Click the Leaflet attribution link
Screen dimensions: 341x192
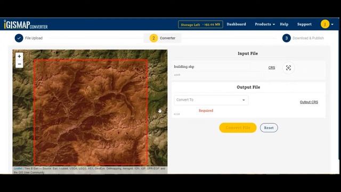18,169
